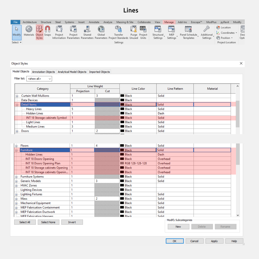Click Floors cut line weight 4

pyautogui.click(x=107, y=146)
